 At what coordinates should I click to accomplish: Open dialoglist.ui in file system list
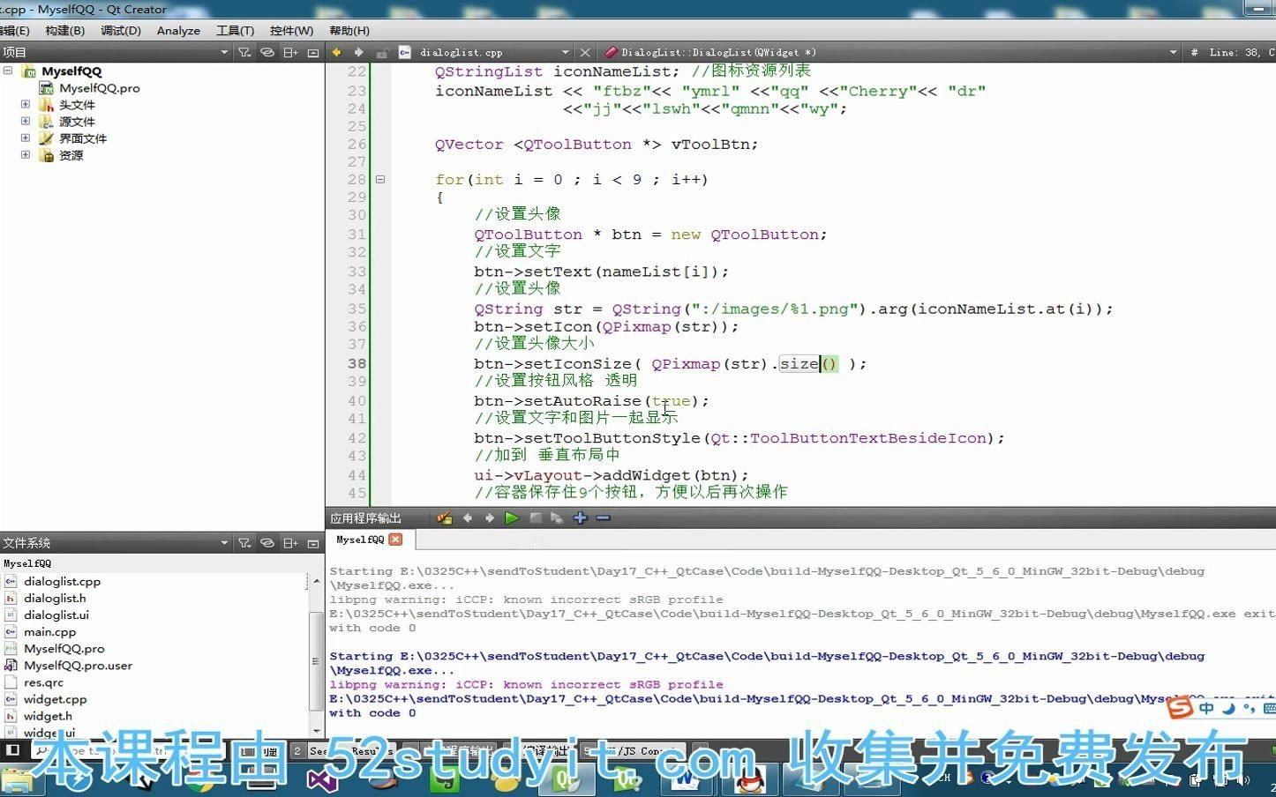56,615
